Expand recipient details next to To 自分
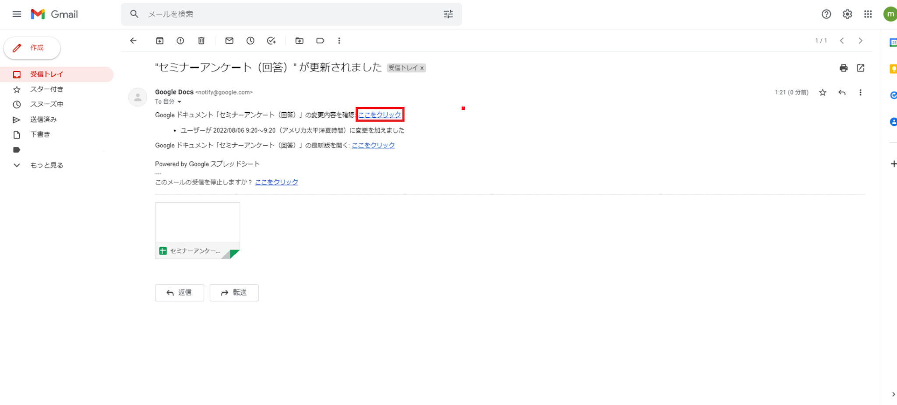 pyautogui.click(x=179, y=102)
